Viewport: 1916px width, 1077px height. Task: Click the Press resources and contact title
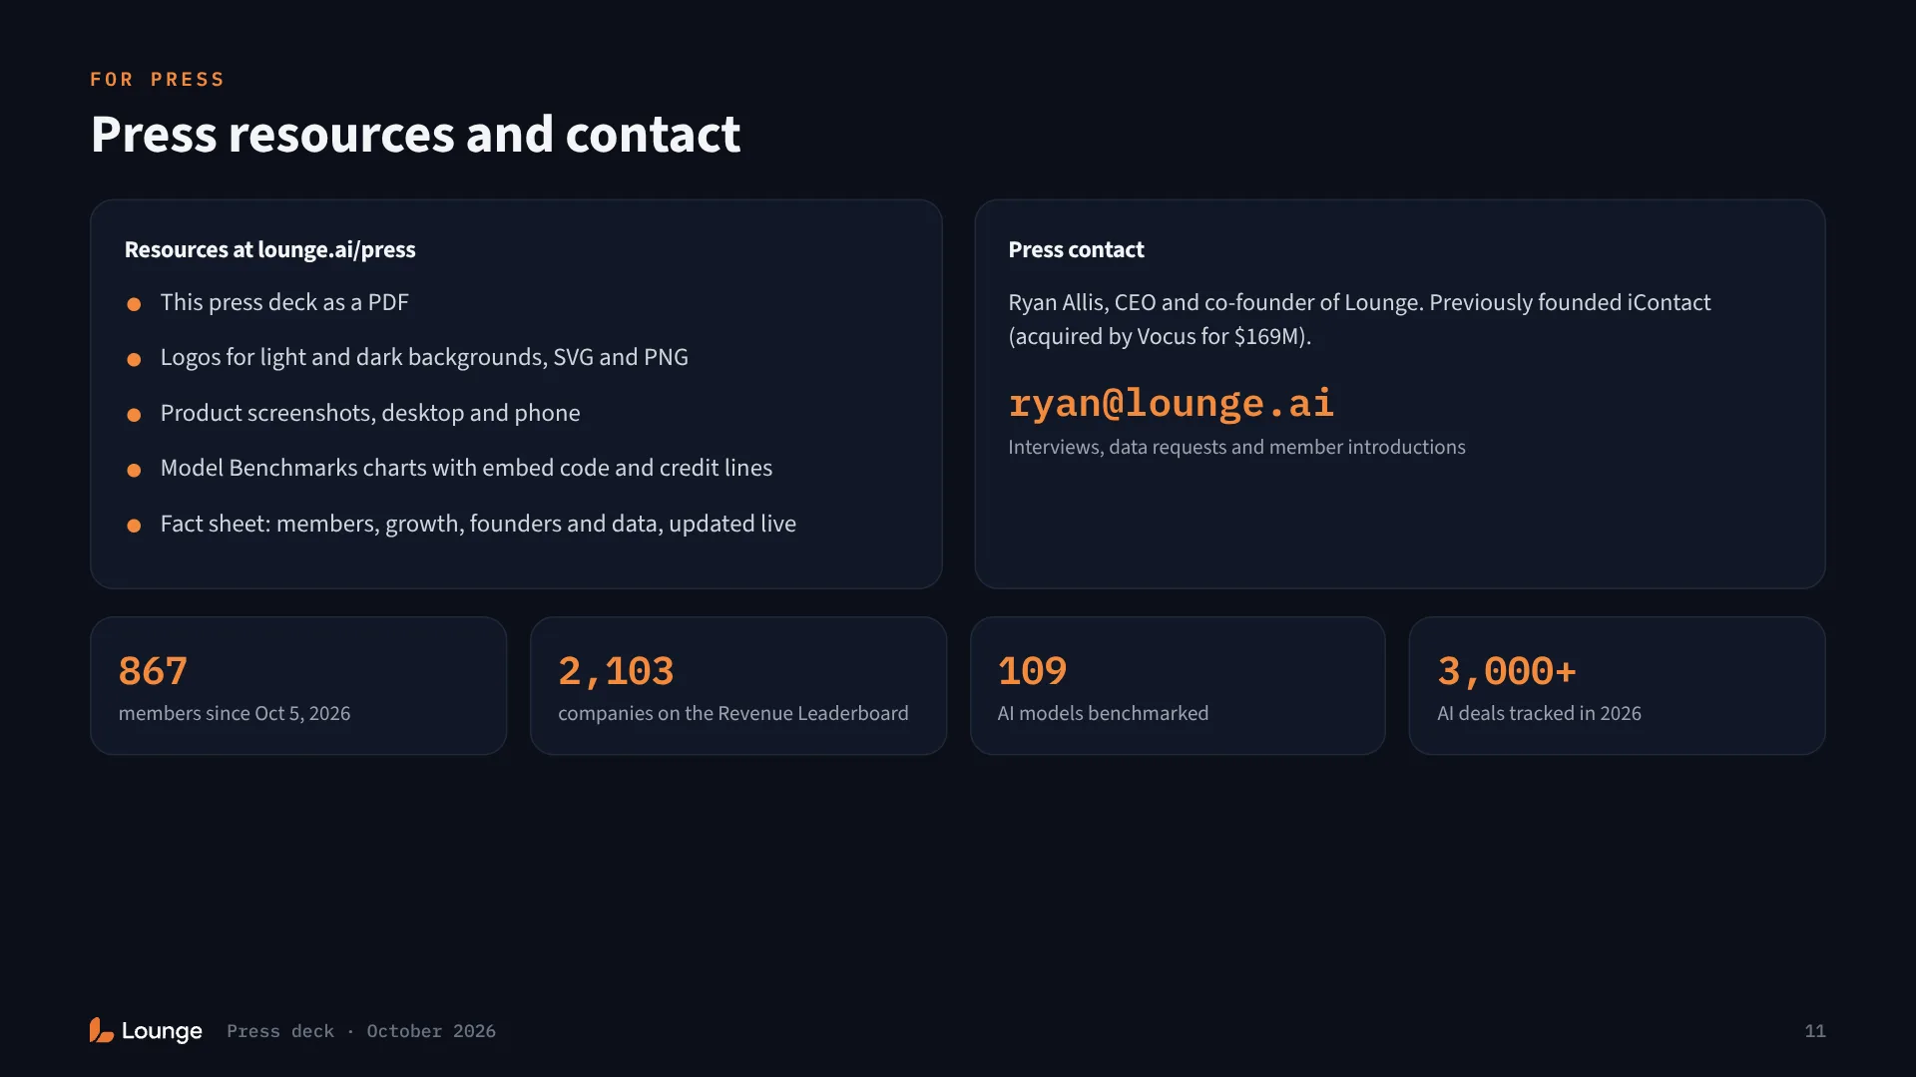[415, 134]
